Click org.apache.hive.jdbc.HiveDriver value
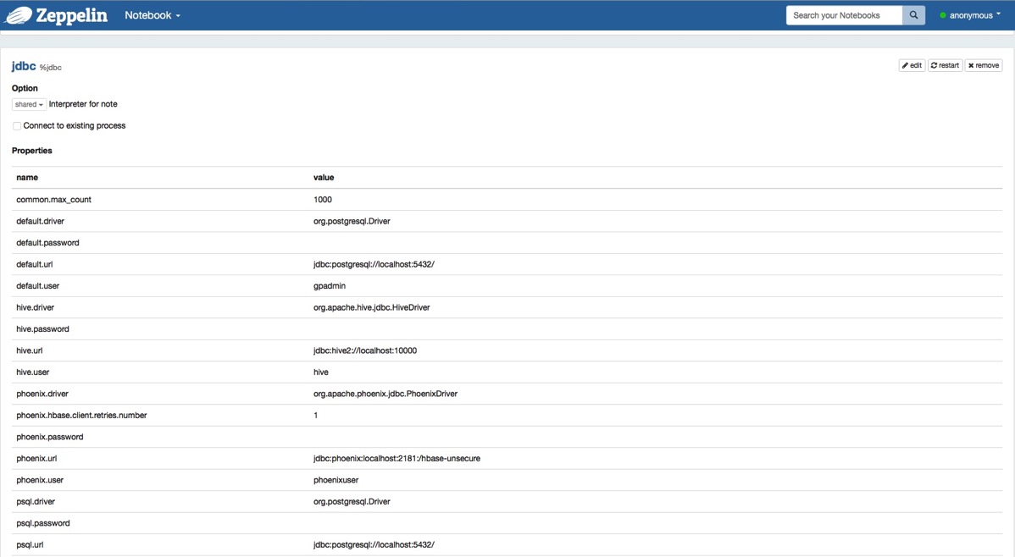 pos(372,308)
